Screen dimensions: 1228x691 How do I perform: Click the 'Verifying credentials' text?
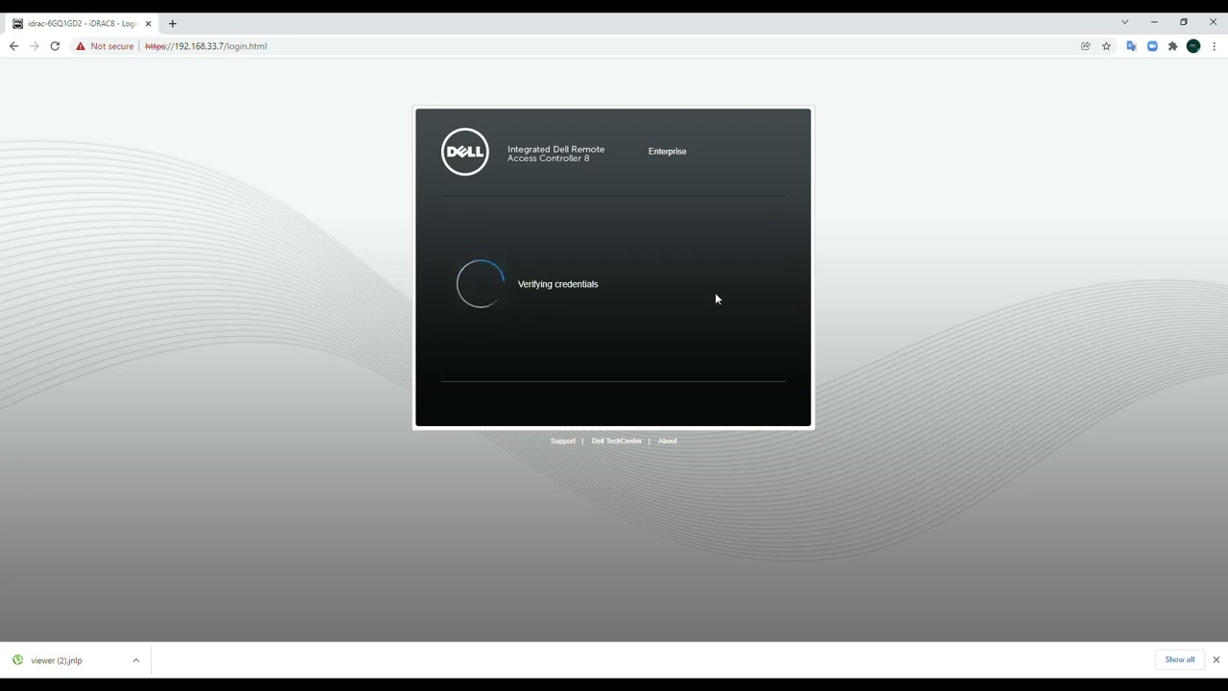pos(557,284)
